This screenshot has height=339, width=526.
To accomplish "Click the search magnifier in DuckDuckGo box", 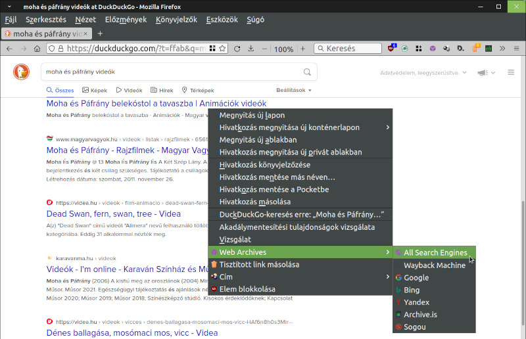I will tap(307, 72).
